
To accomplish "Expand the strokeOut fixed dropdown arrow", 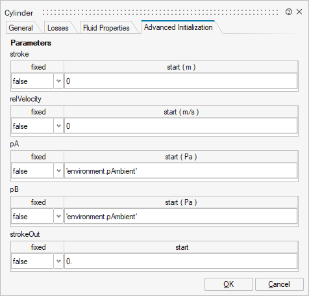I will [x=58, y=262].
